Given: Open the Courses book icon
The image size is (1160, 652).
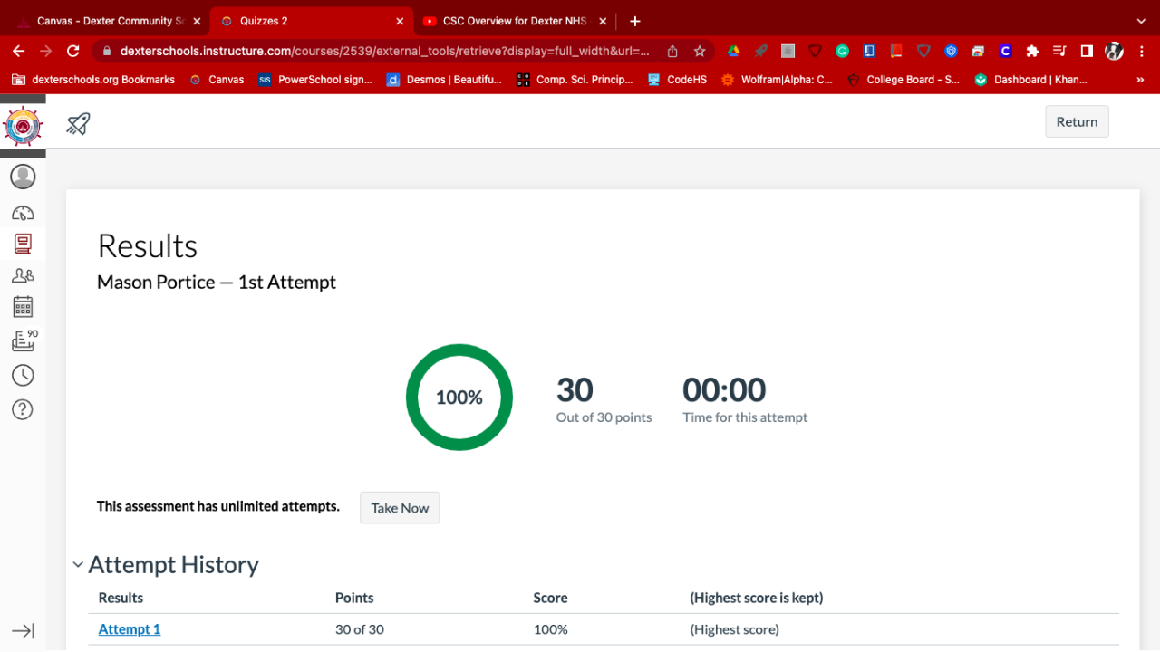Looking at the screenshot, I should tap(23, 243).
